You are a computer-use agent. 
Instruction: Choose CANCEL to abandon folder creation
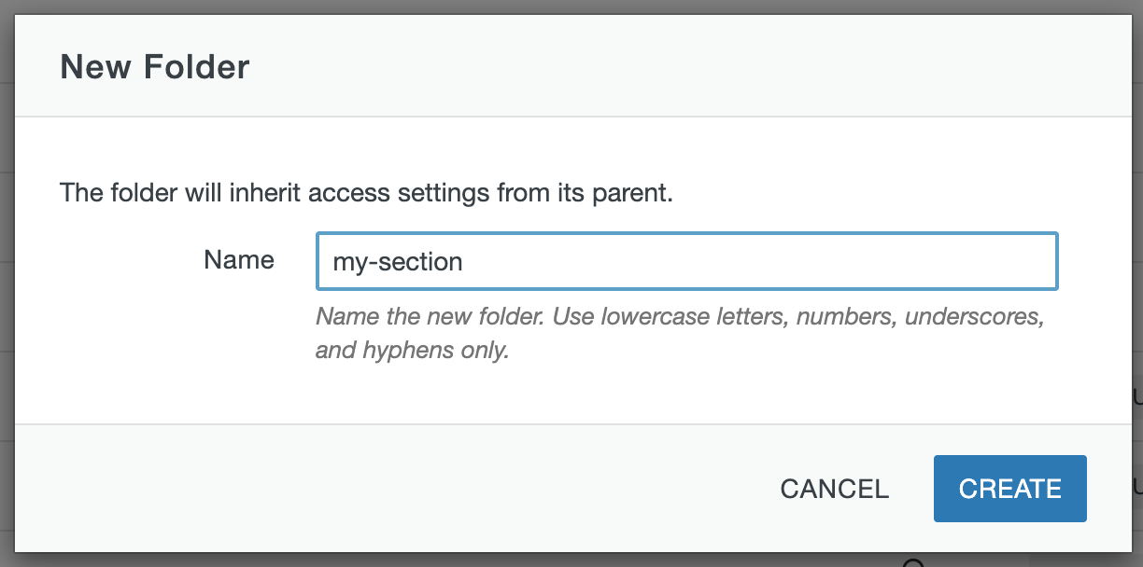[834, 488]
